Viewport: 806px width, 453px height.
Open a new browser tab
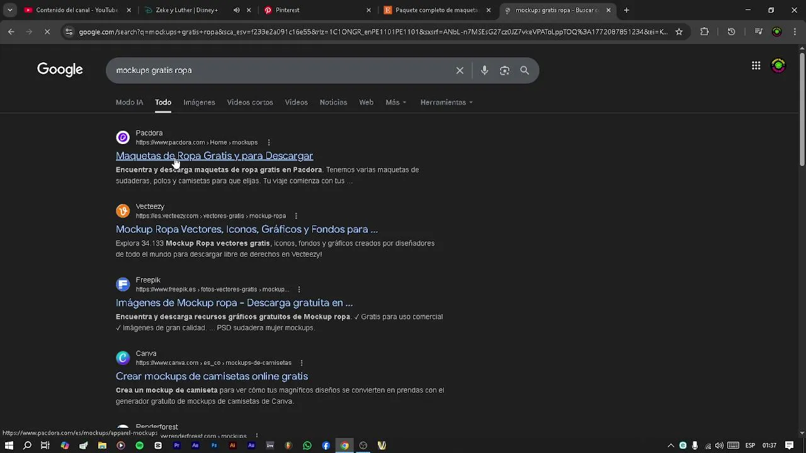tap(627, 10)
